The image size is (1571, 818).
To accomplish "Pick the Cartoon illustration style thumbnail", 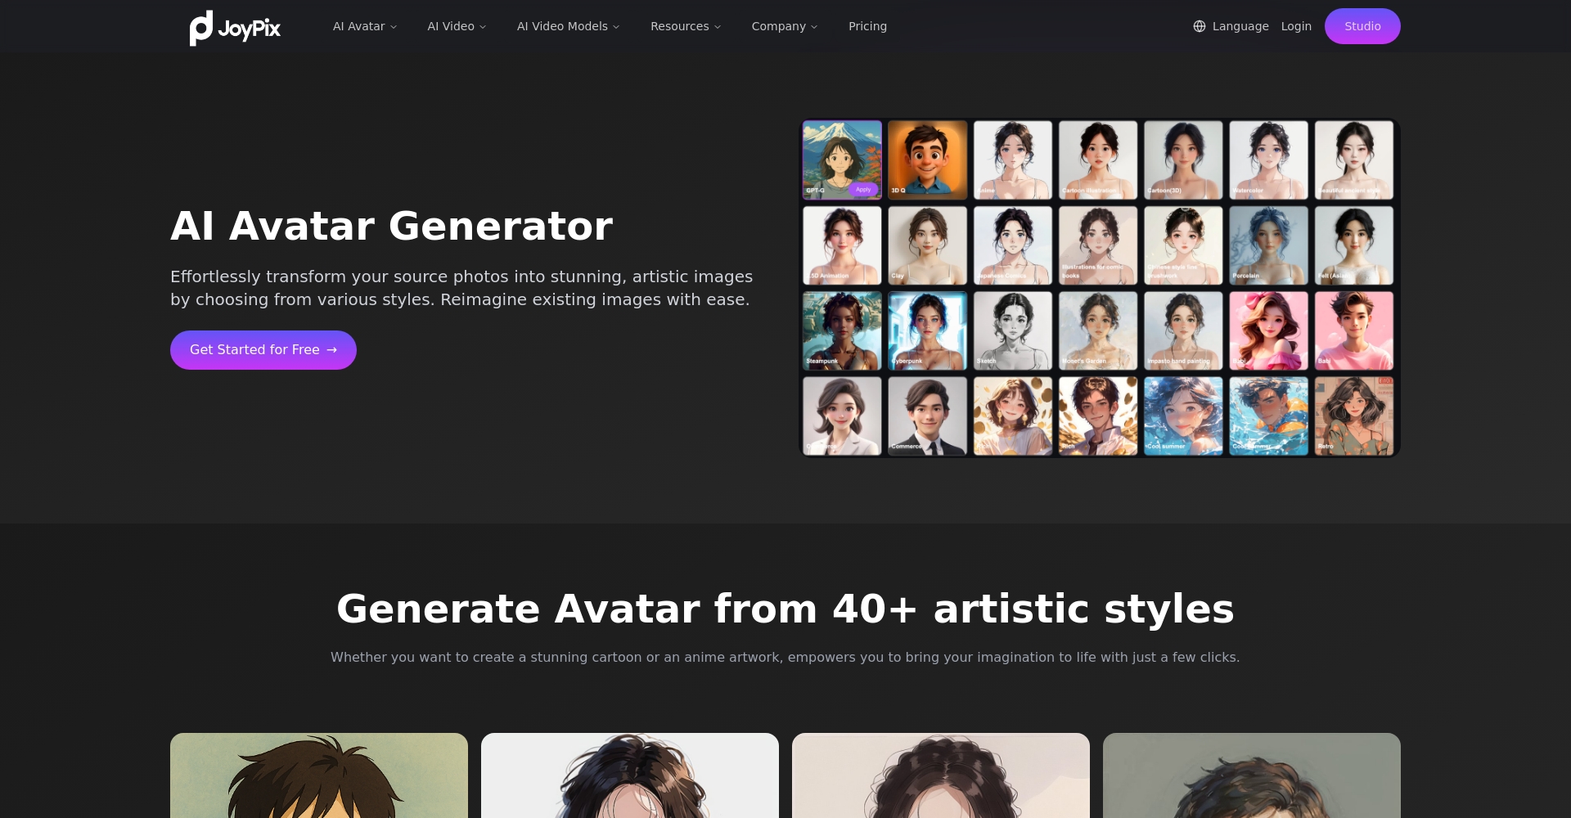I will [1098, 160].
